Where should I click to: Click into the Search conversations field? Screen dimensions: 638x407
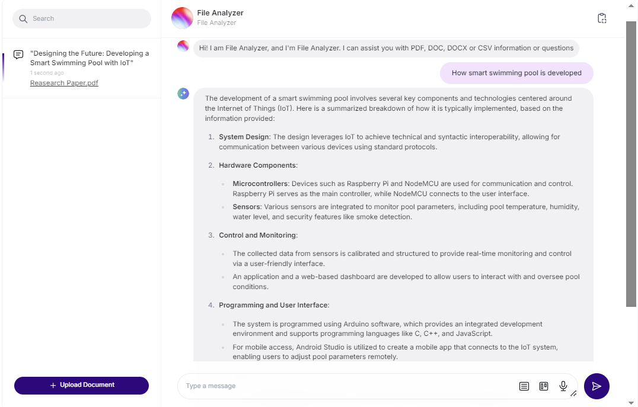[89, 19]
